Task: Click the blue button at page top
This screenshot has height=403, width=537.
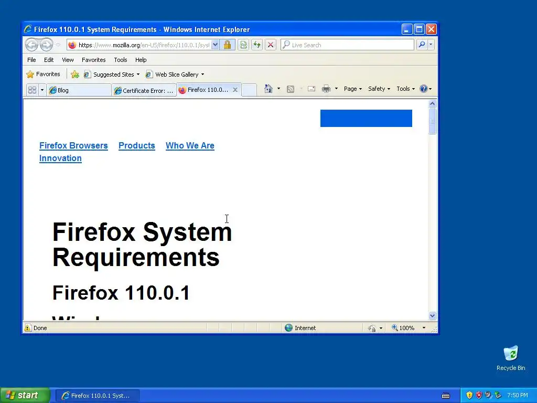Action: pyautogui.click(x=366, y=118)
